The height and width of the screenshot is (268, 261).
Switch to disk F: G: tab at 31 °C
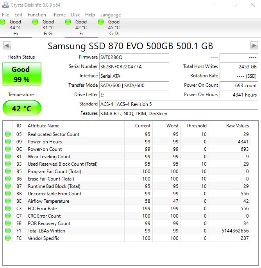pos(48,27)
